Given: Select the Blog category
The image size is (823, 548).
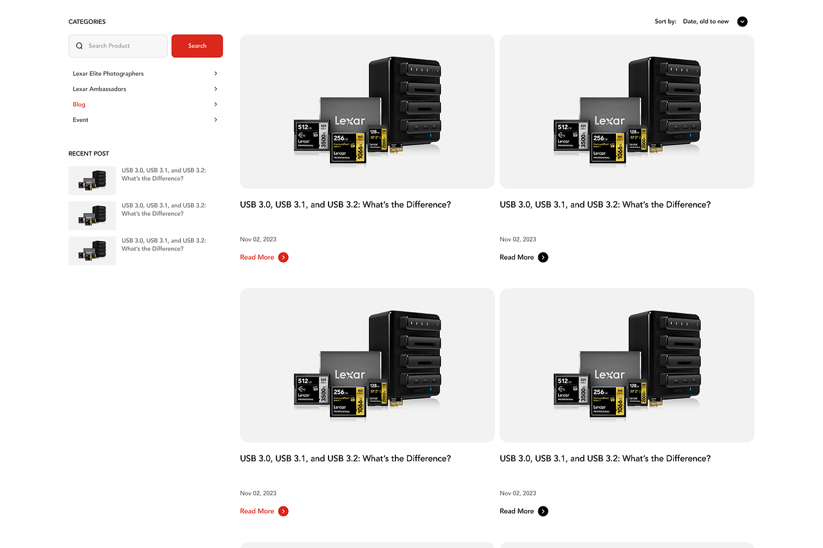Looking at the screenshot, I should [79, 105].
